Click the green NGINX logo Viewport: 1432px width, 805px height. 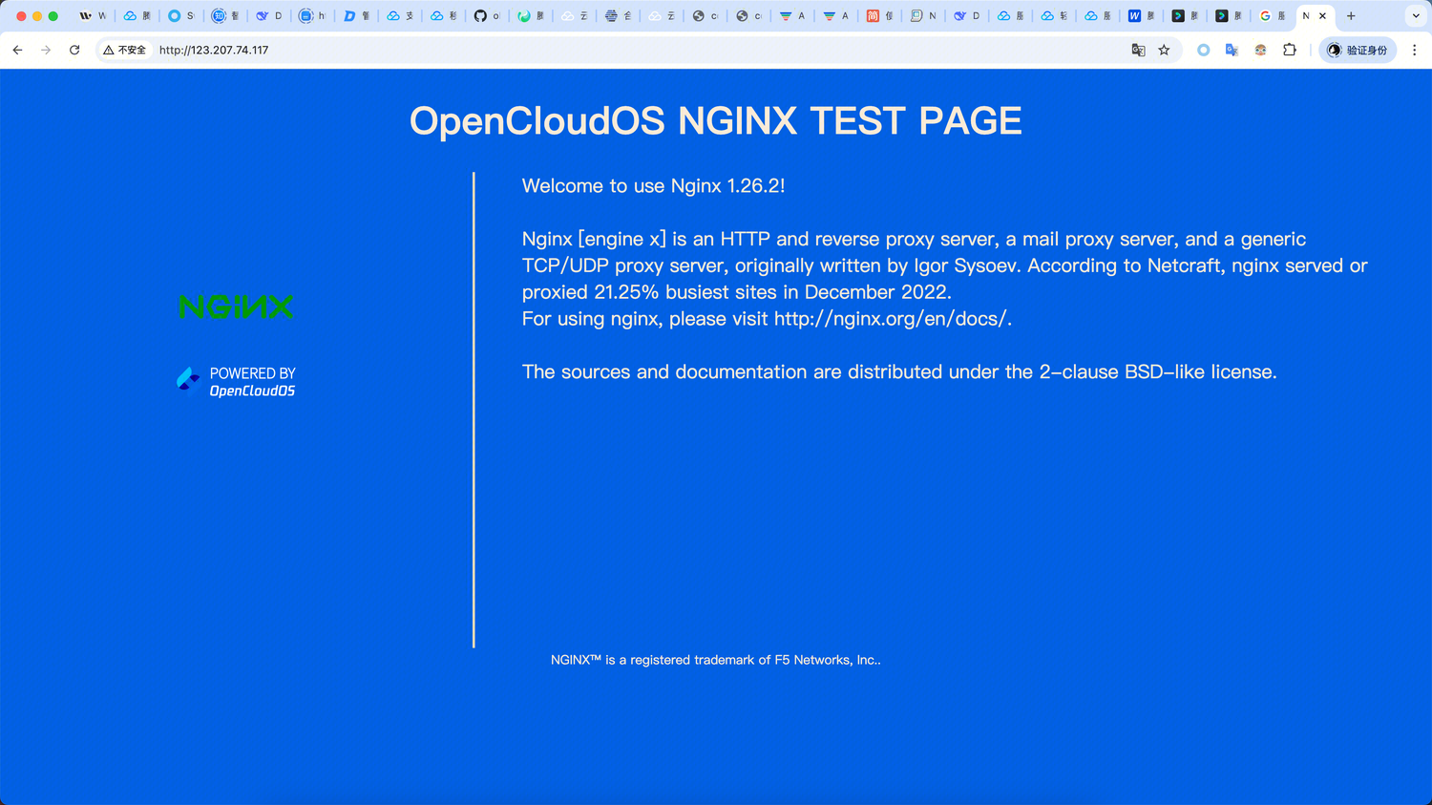tap(236, 307)
